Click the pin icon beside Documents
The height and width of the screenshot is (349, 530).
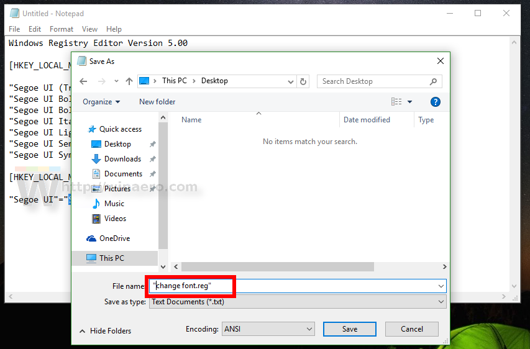pos(152,174)
